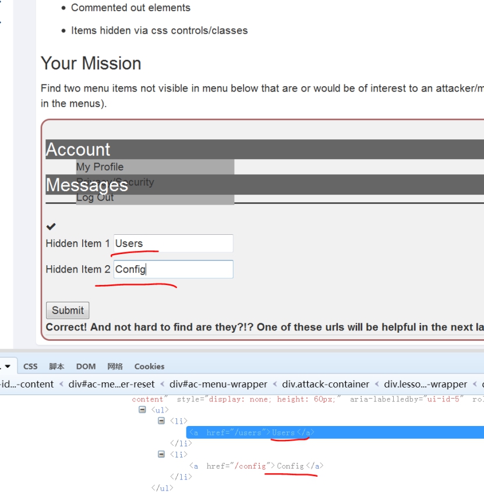
Task: Open the Messages menu header
Action: (264, 185)
